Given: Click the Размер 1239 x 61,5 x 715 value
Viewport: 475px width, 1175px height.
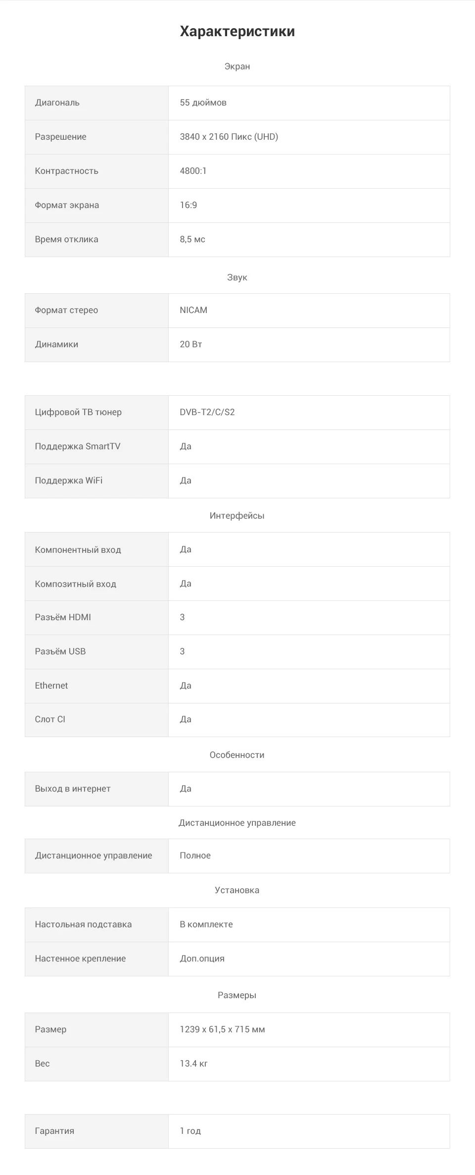Looking at the screenshot, I should coord(222,1029).
